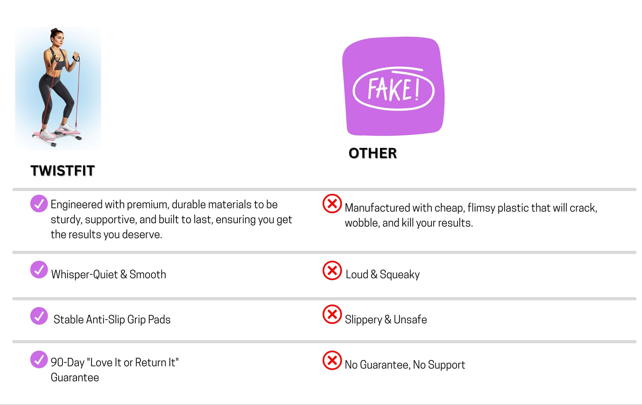Image resolution: width=642 pixels, height=405 pixels.
Task: Click the purple checkmark next to 90-Day Guarantee
Action: [39, 360]
